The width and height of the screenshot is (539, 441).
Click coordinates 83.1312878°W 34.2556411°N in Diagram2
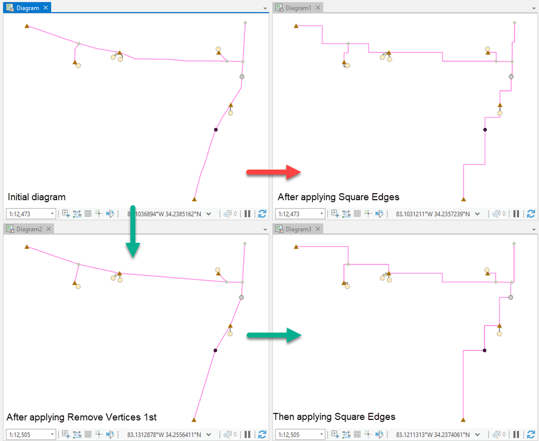pyautogui.click(x=164, y=435)
